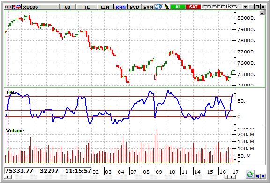270x183 pixels.
Task: Click the green refresh chart icon
Action: pos(250,175)
